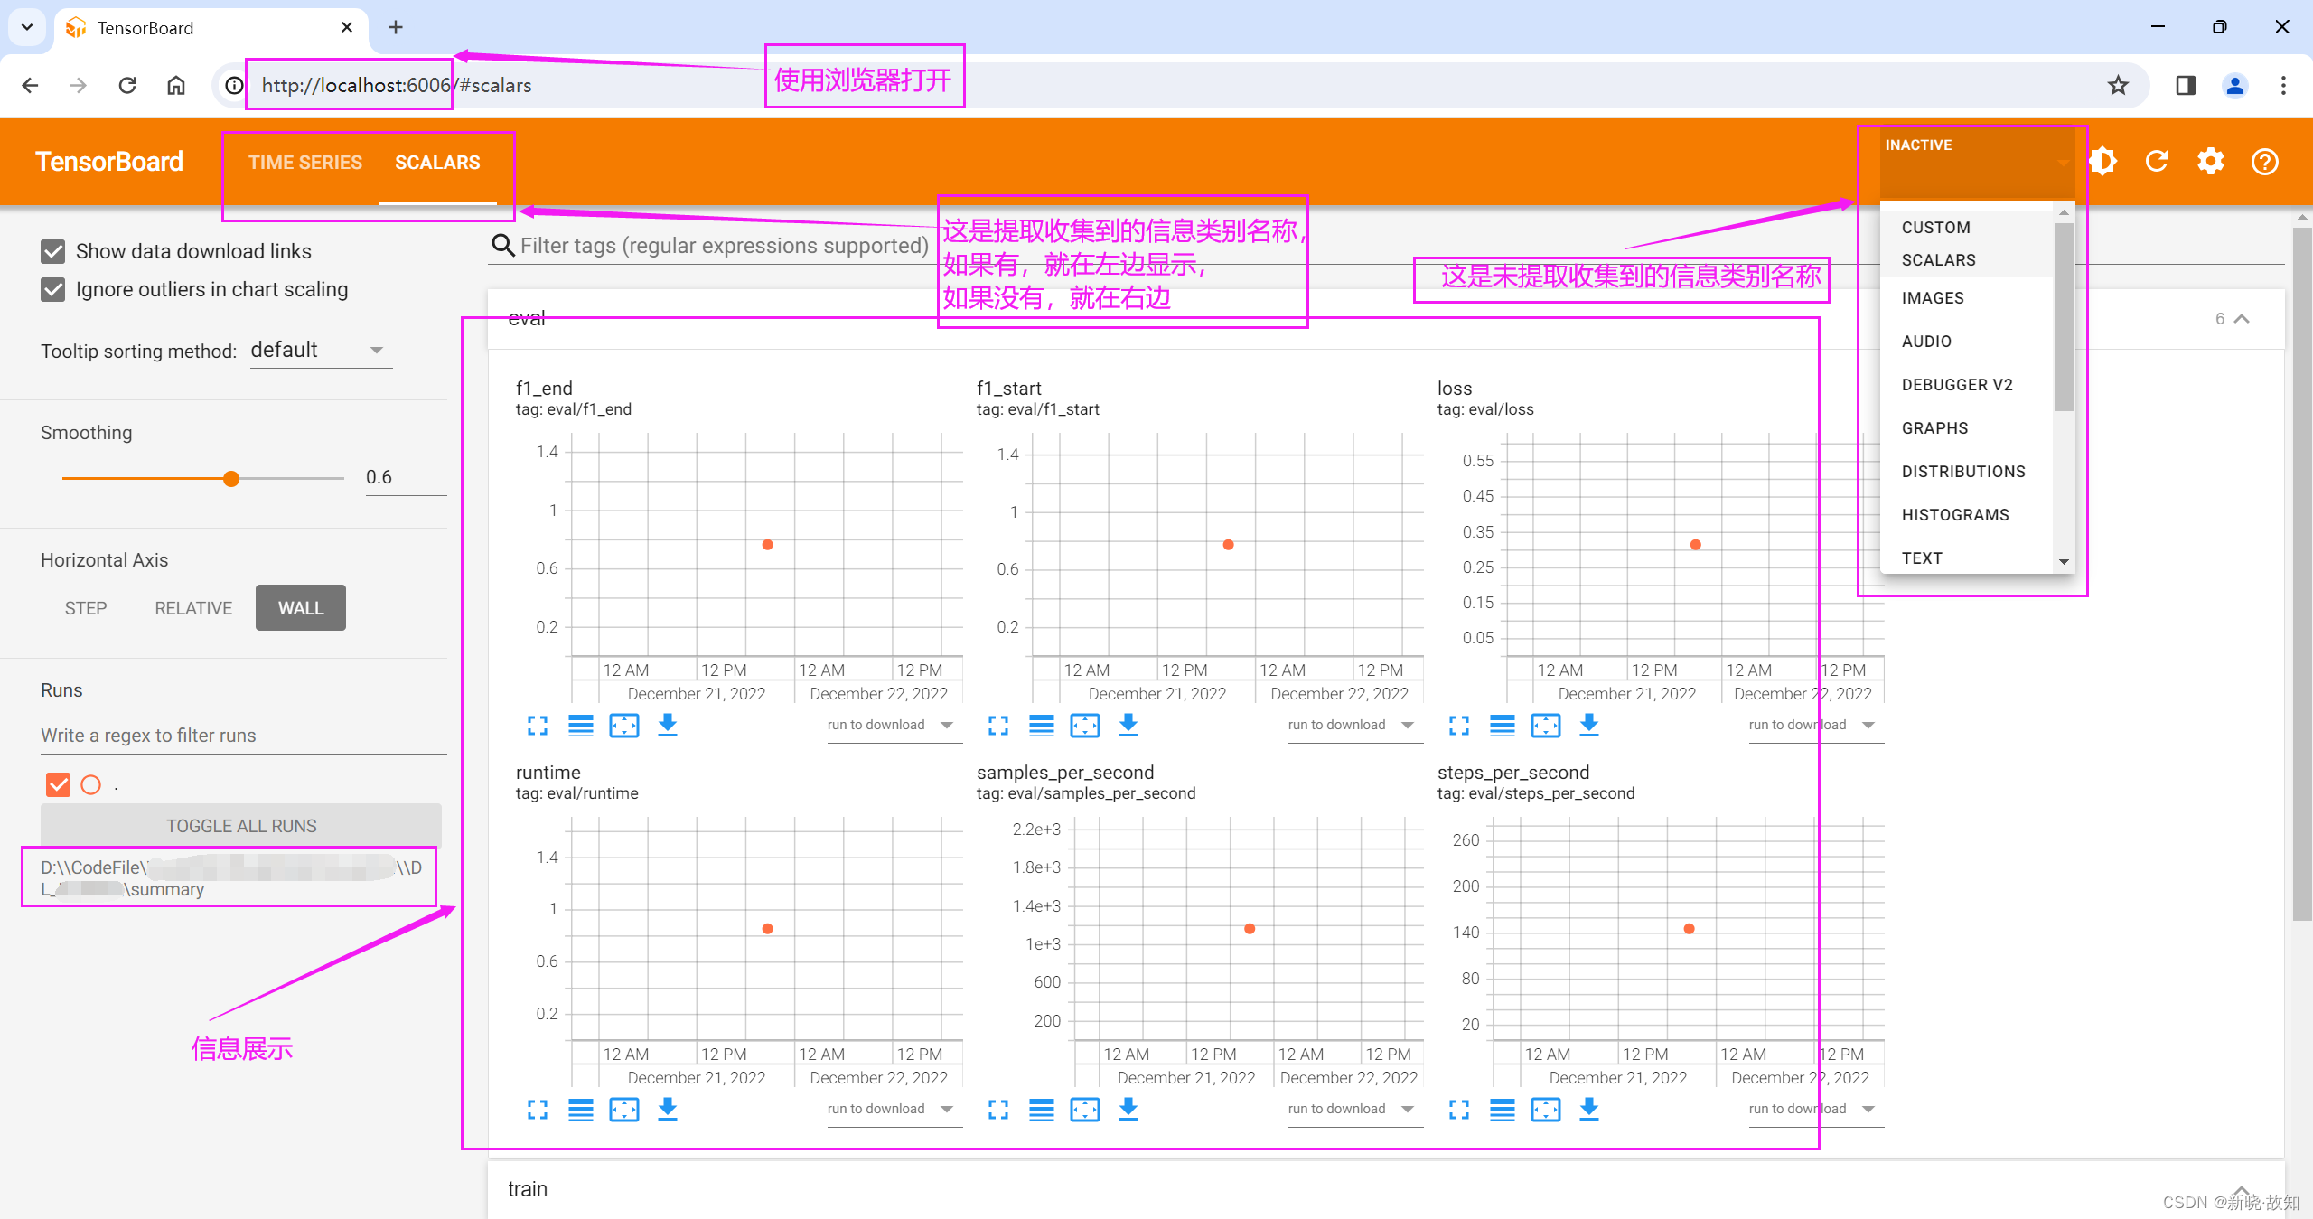Toggle Show data download links checkbox

point(53,251)
